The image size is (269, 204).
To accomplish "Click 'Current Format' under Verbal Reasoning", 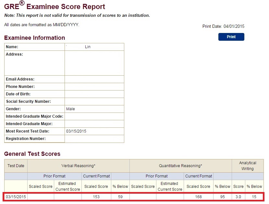I will tap(96, 176).
